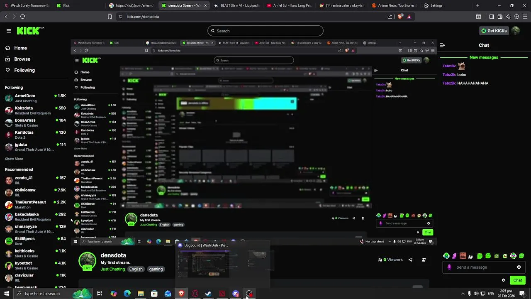Screen dimensions: 531x299
Task: Open kyootbot recommended channel
Action: click(35, 265)
